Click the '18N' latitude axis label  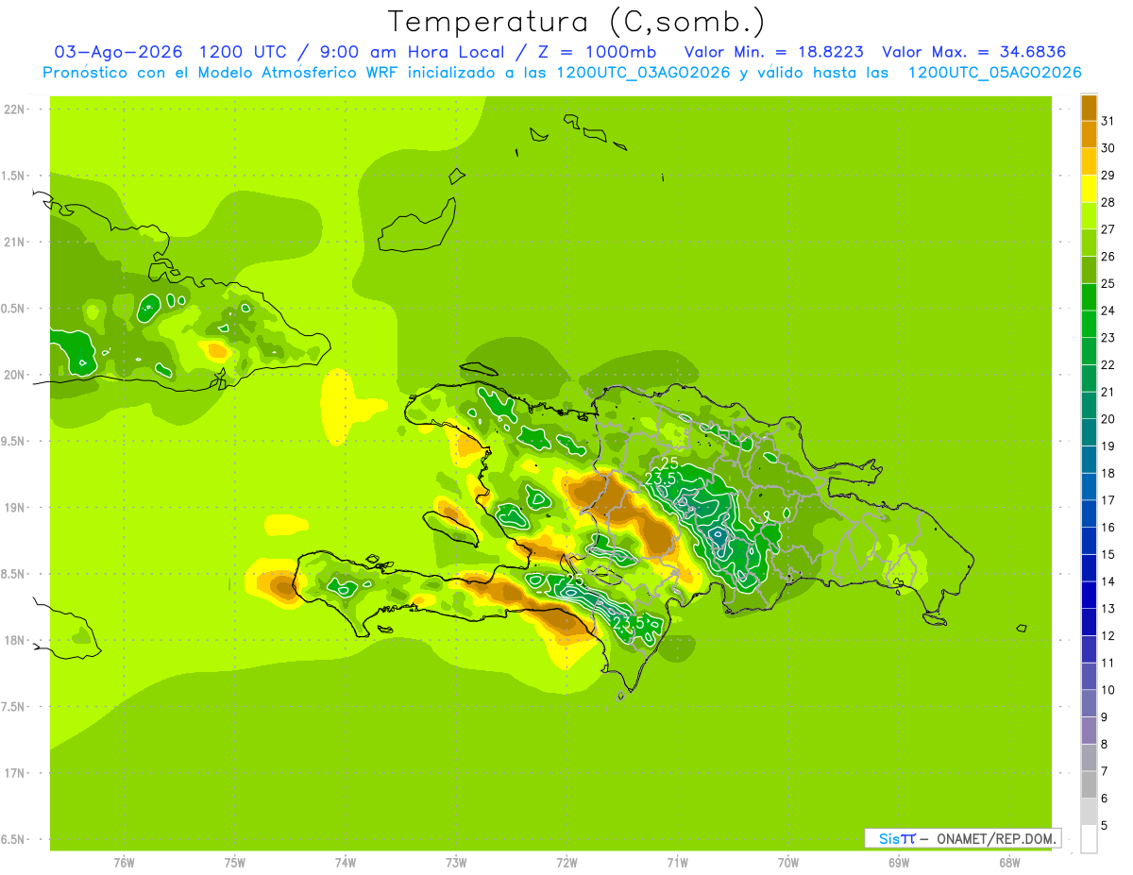pos(14,640)
